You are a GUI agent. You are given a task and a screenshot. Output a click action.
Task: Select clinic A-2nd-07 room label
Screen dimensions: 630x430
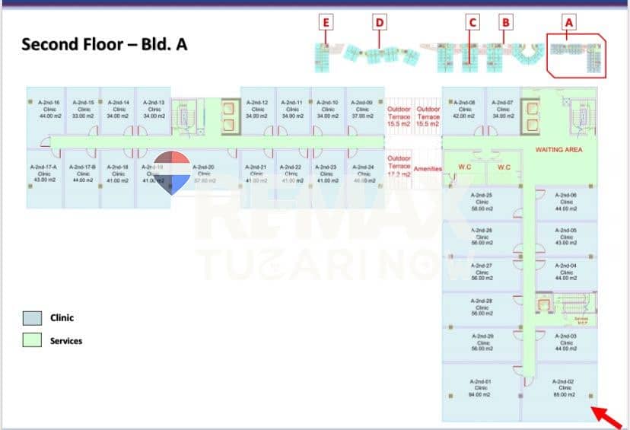(x=503, y=110)
